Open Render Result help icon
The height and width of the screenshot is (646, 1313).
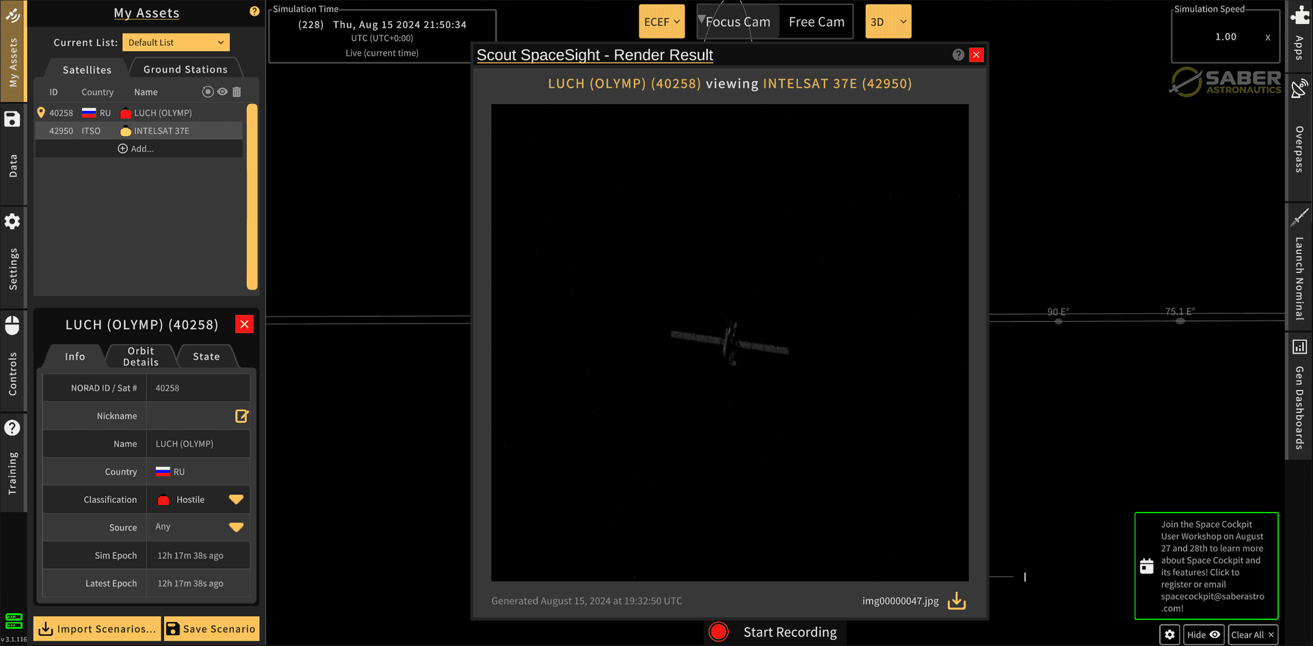pyautogui.click(x=958, y=55)
